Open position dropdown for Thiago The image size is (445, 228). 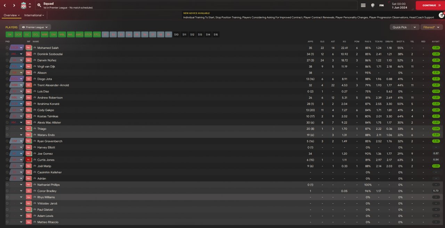coord(21,129)
